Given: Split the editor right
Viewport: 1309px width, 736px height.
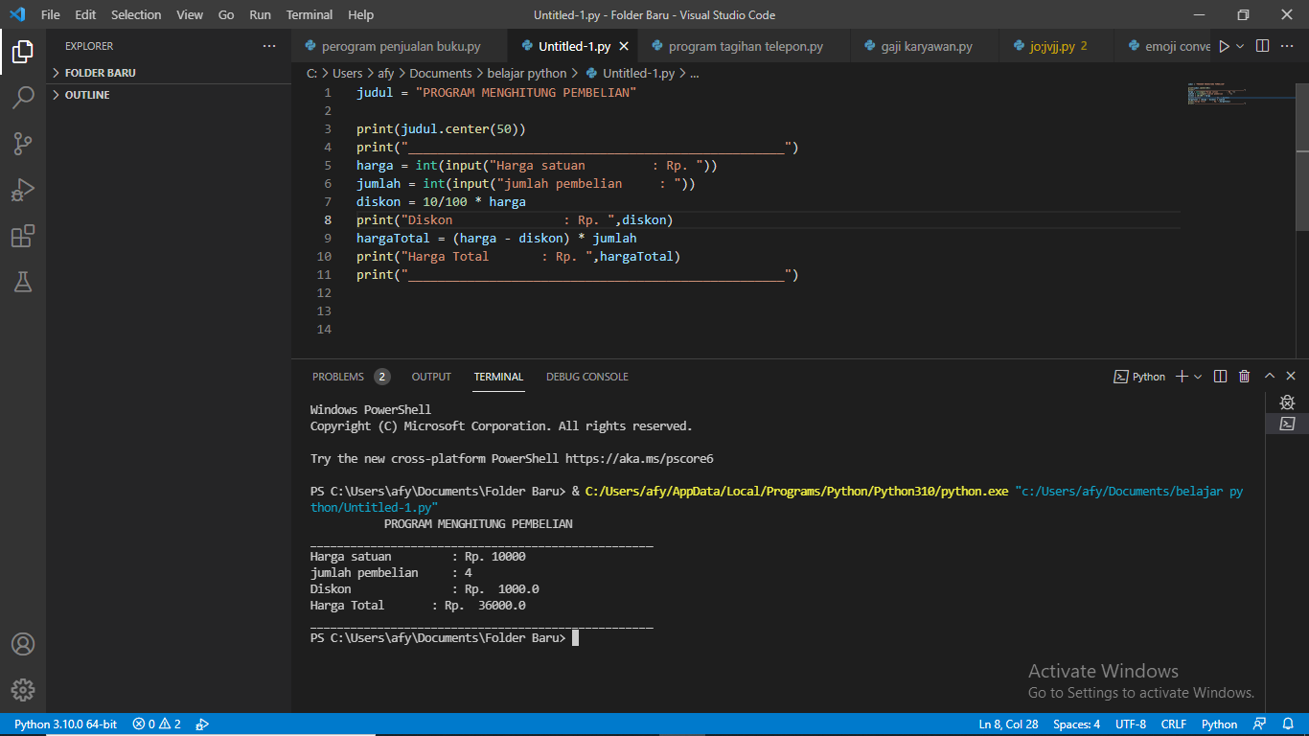Looking at the screenshot, I should (x=1262, y=46).
